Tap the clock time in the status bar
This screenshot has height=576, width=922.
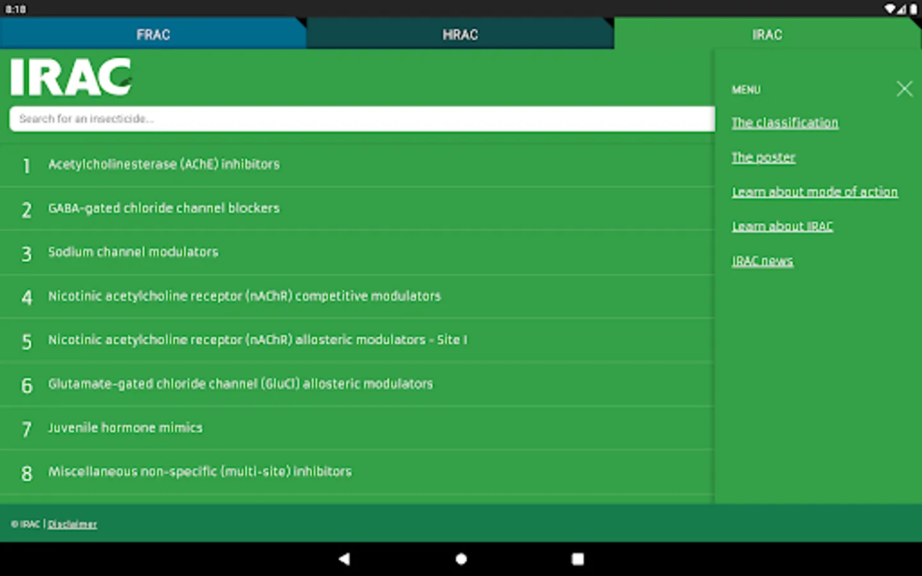15,9
